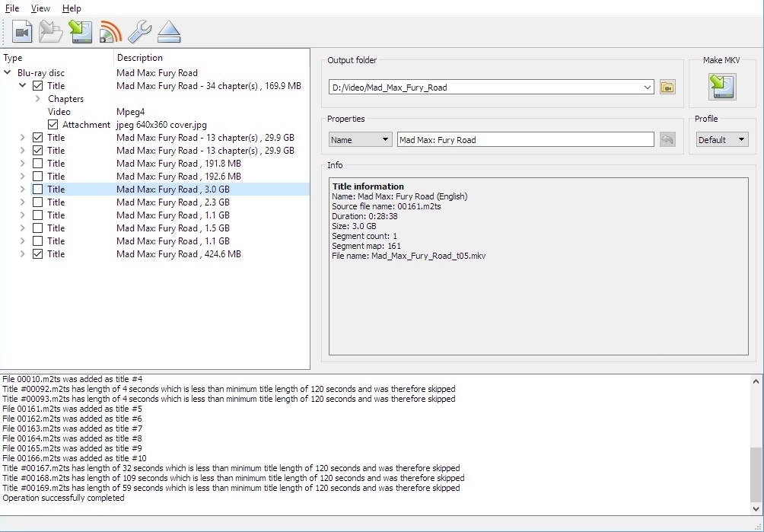Collapse the Blu-ray disc tree node
Image resolution: width=764 pixels, height=532 pixels.
click(6, 72)
